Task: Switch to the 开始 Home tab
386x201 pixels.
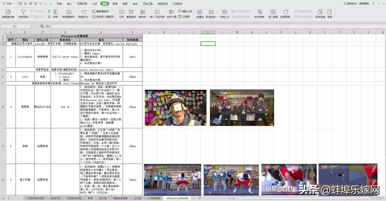Action: pos(59,4)
